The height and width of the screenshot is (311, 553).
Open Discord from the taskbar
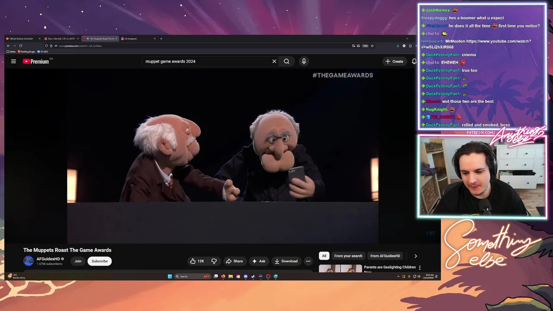tap(246, 276)
